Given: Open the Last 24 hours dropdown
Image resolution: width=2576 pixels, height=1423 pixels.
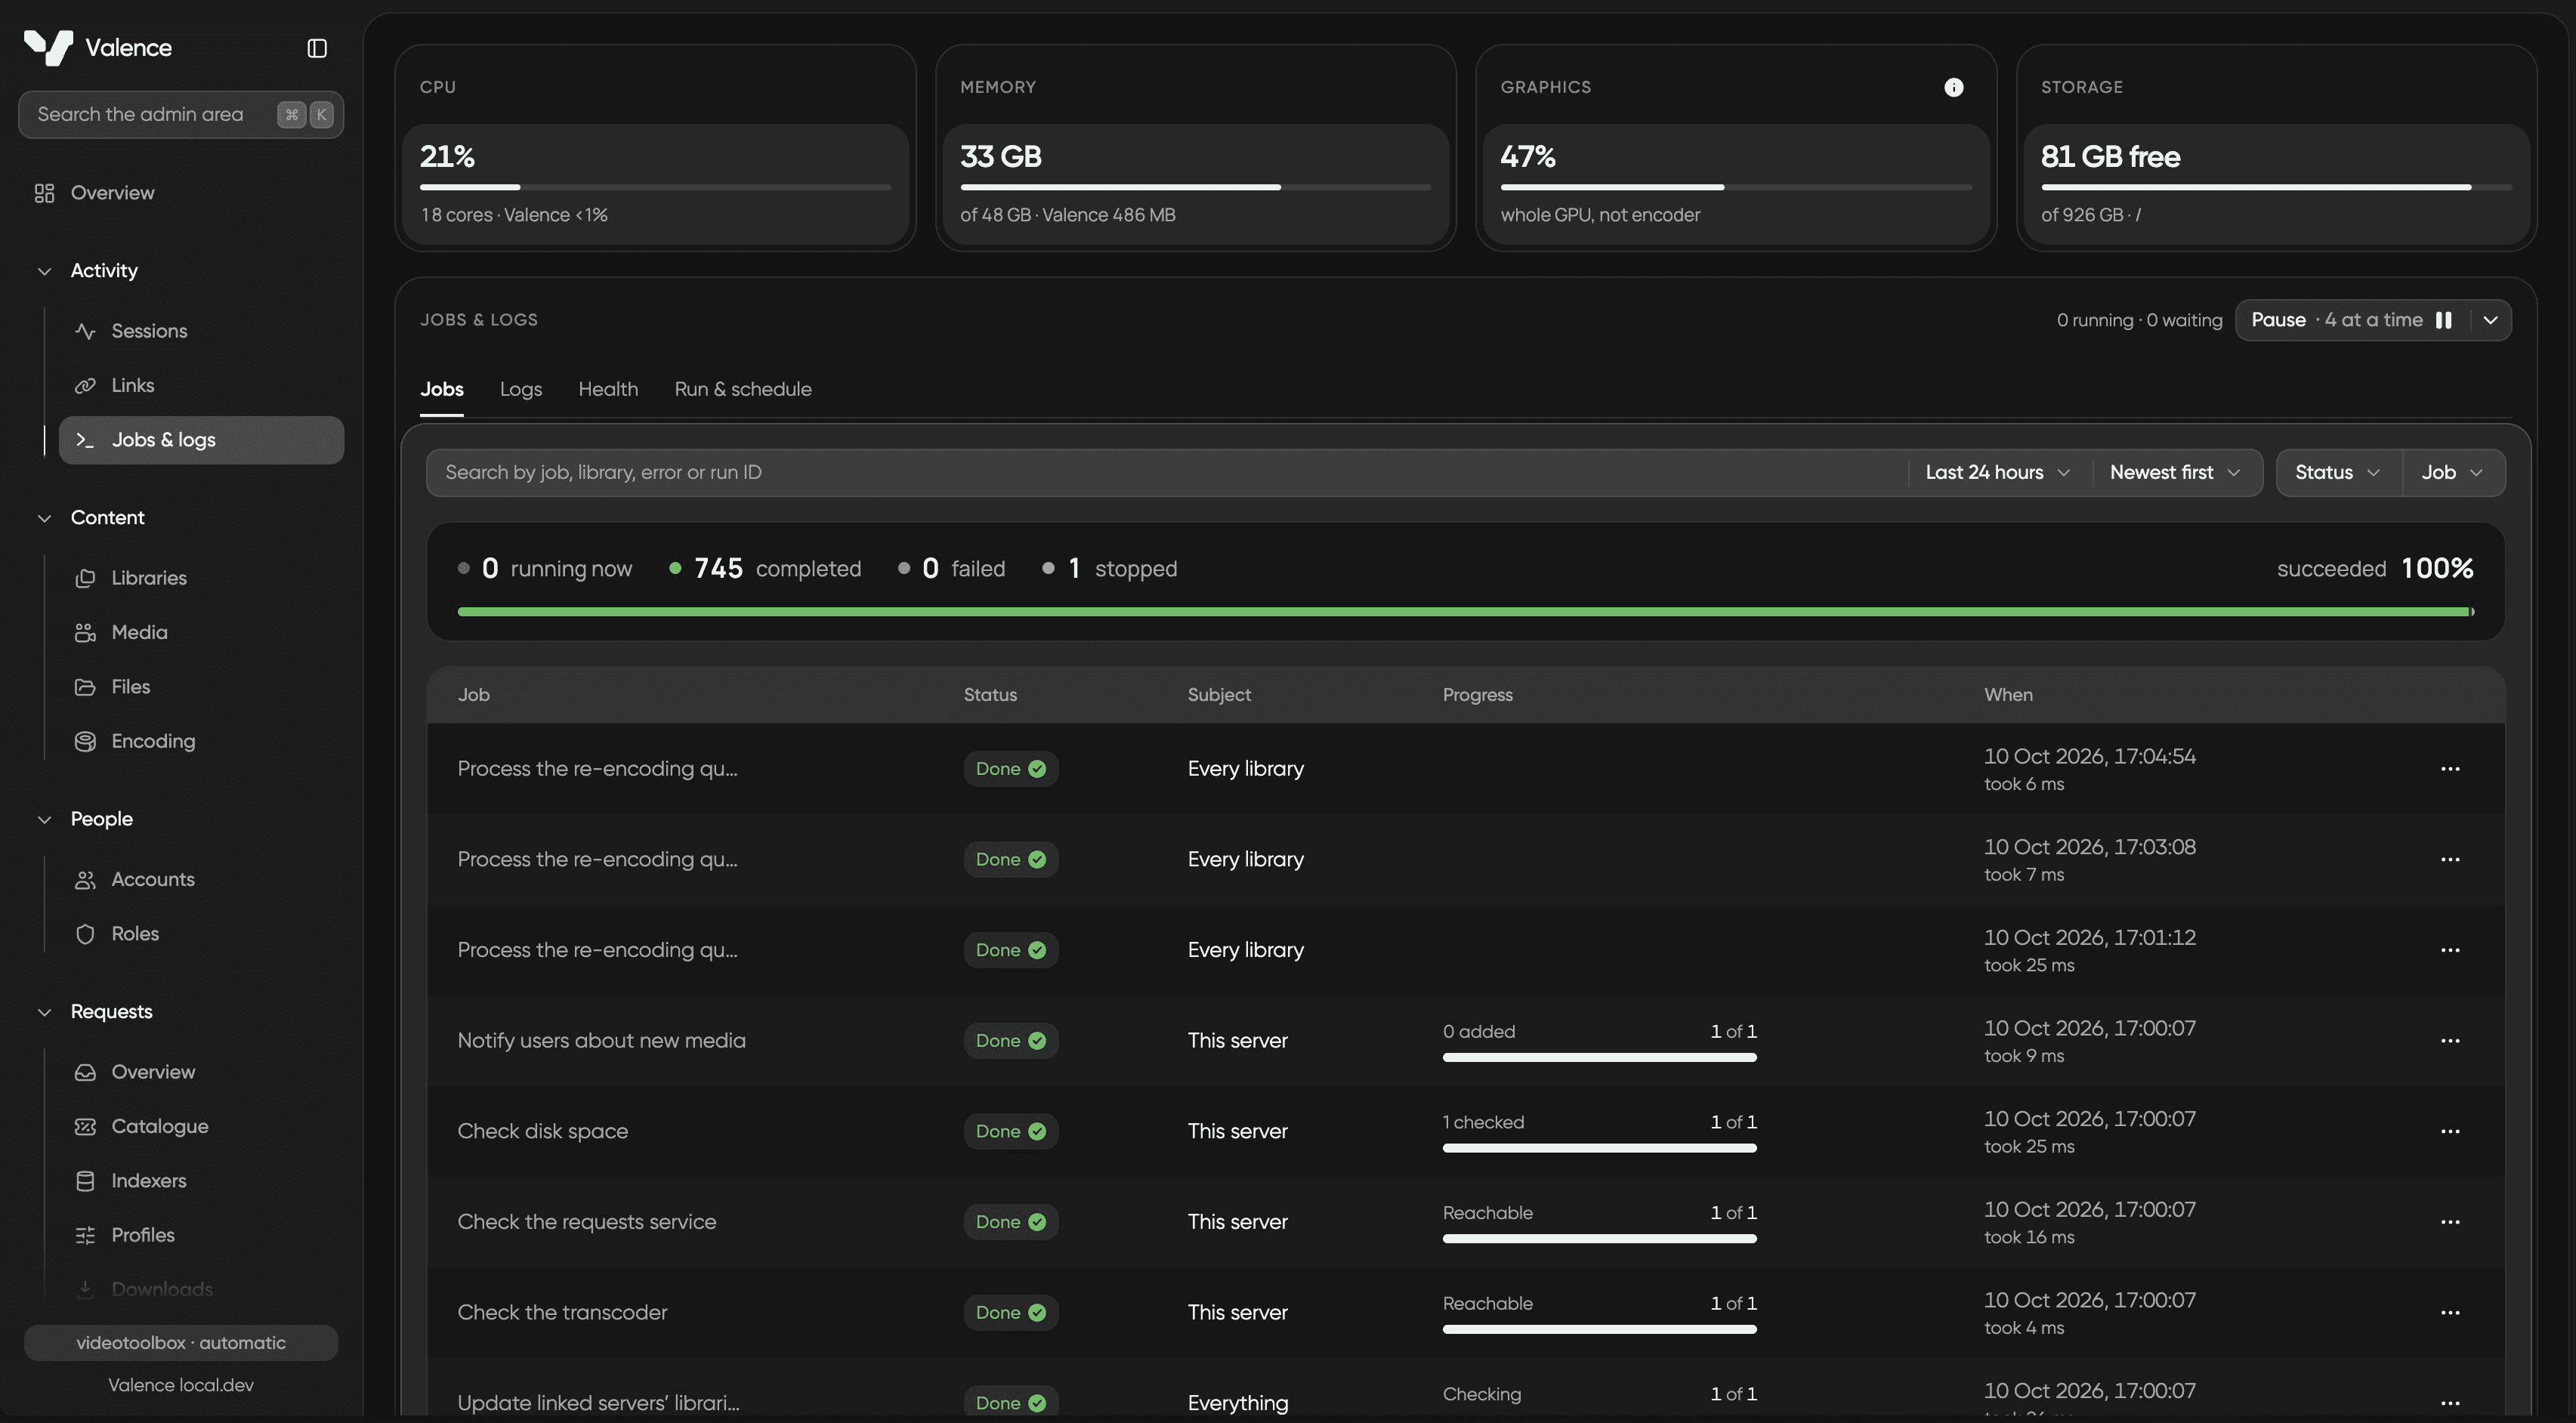Looking at the screenshot, I should [x=1997, y=473].
